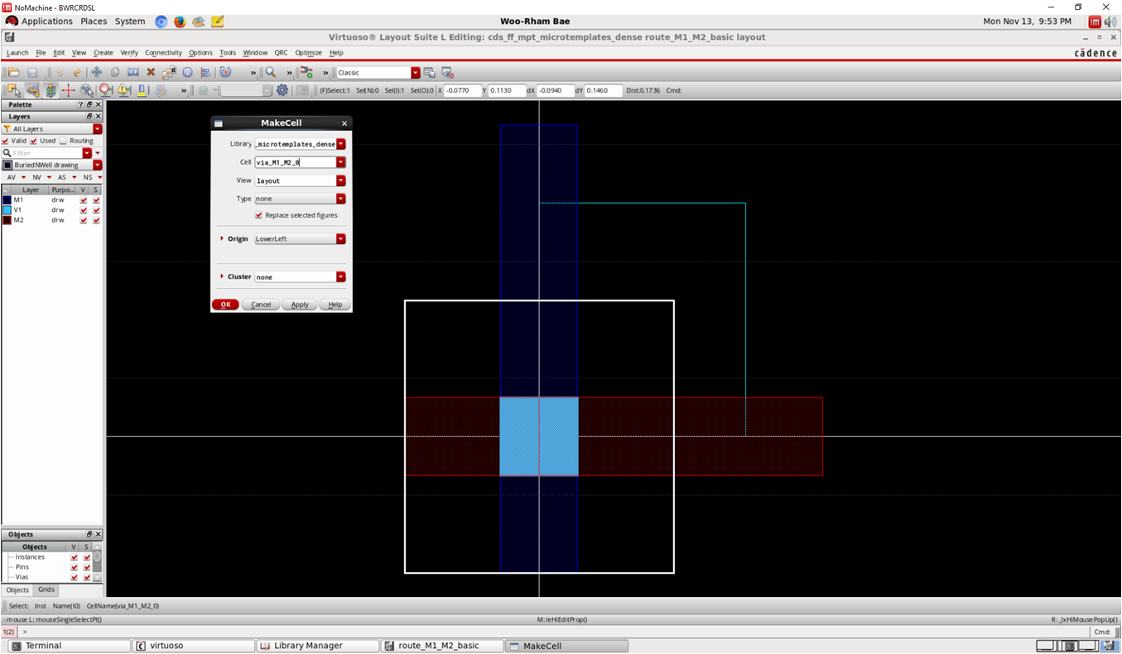
Task: Click the Align tool icon
Action: point(205,73)
